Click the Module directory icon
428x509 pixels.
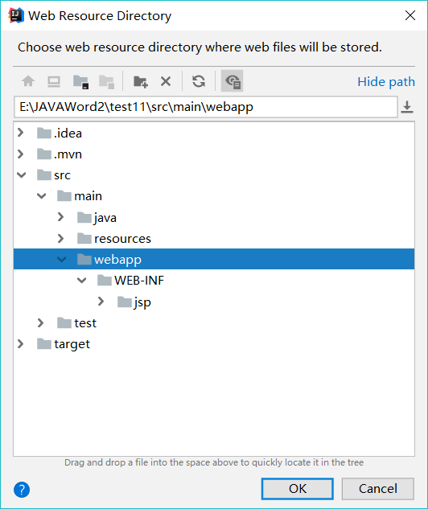106,81
